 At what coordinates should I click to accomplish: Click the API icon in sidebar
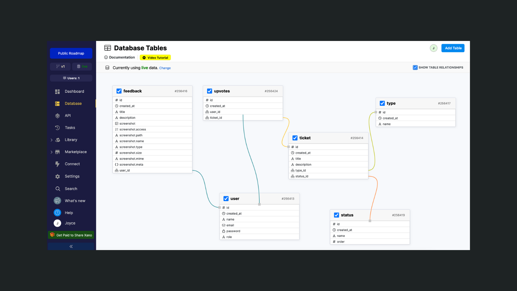57,116
